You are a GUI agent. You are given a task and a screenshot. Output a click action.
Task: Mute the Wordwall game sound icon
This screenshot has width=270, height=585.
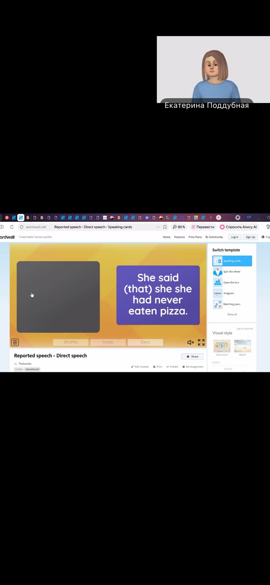point(190,342)
